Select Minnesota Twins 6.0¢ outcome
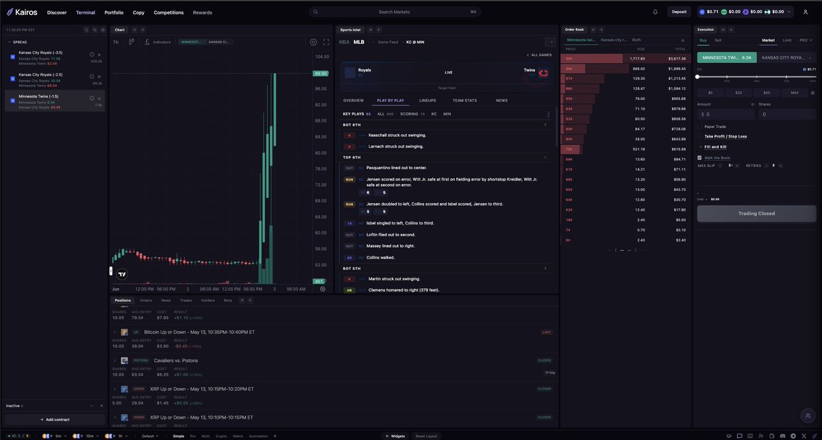 (727, 58)
